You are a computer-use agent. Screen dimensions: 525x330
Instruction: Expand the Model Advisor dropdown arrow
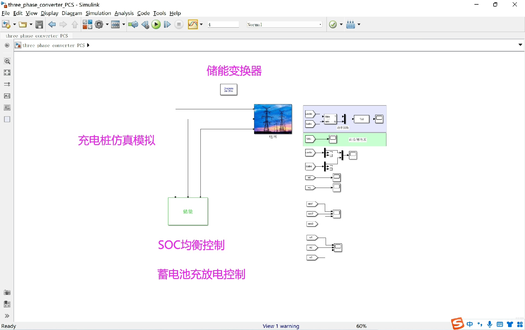pyautogui.click(x=341, y=25)
